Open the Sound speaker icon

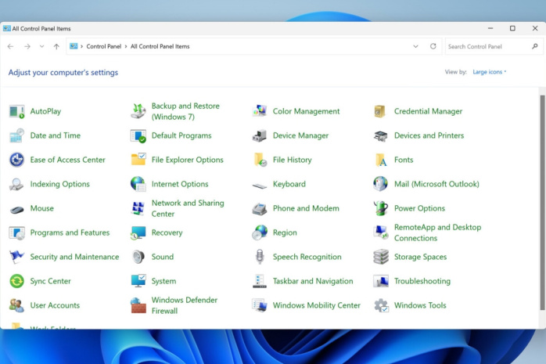tap(138, 257)
